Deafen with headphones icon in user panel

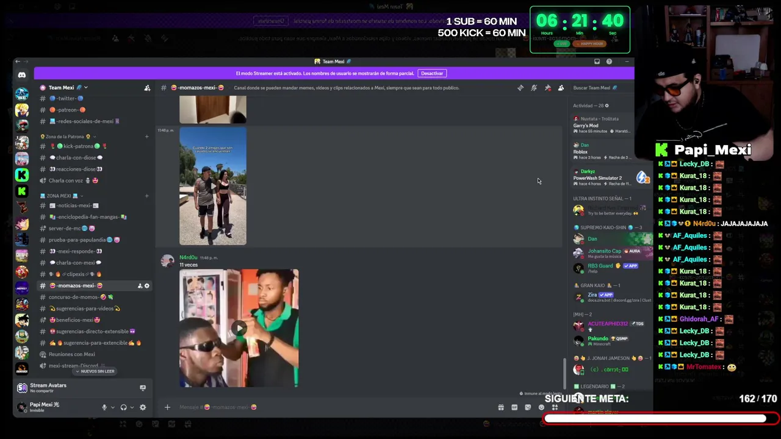(x=123, y=407)
